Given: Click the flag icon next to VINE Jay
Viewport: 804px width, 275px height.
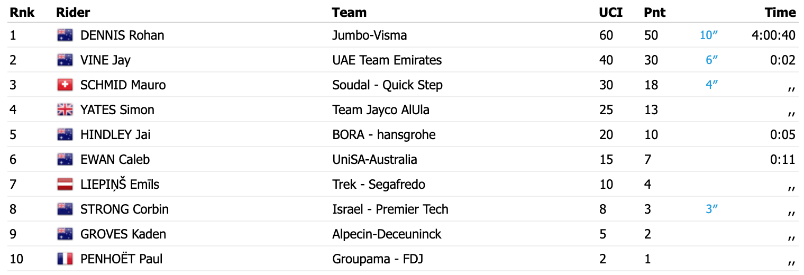Looking at the screenshot, I should (65, 60).
